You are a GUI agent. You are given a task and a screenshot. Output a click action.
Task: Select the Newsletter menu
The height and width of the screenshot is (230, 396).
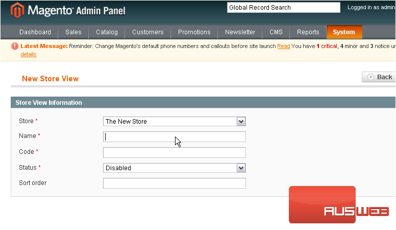[240, 32]
